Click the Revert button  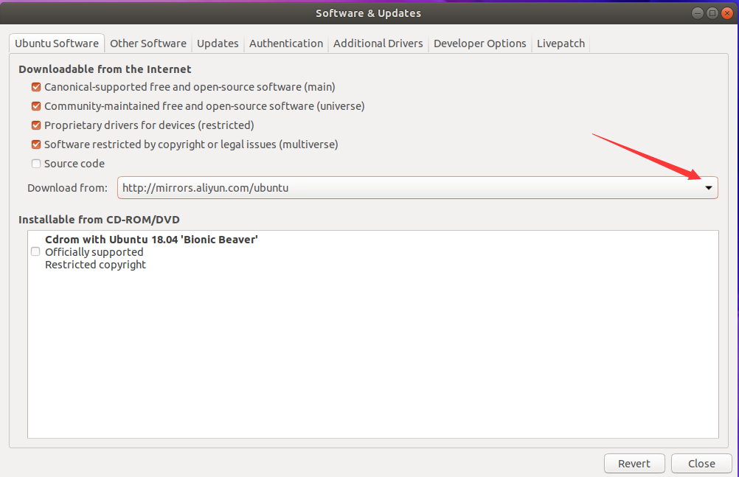[634, 464]
